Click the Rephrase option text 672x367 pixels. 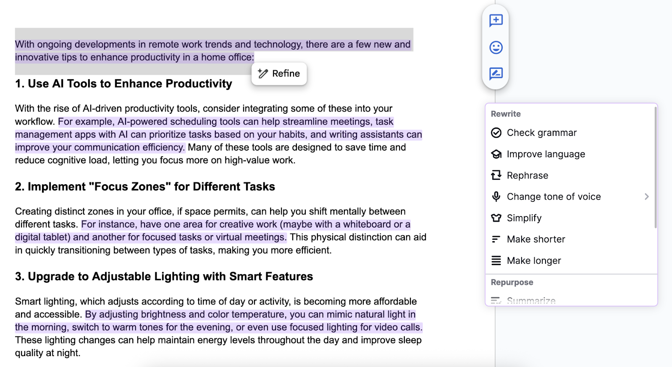tap(528, 175)
